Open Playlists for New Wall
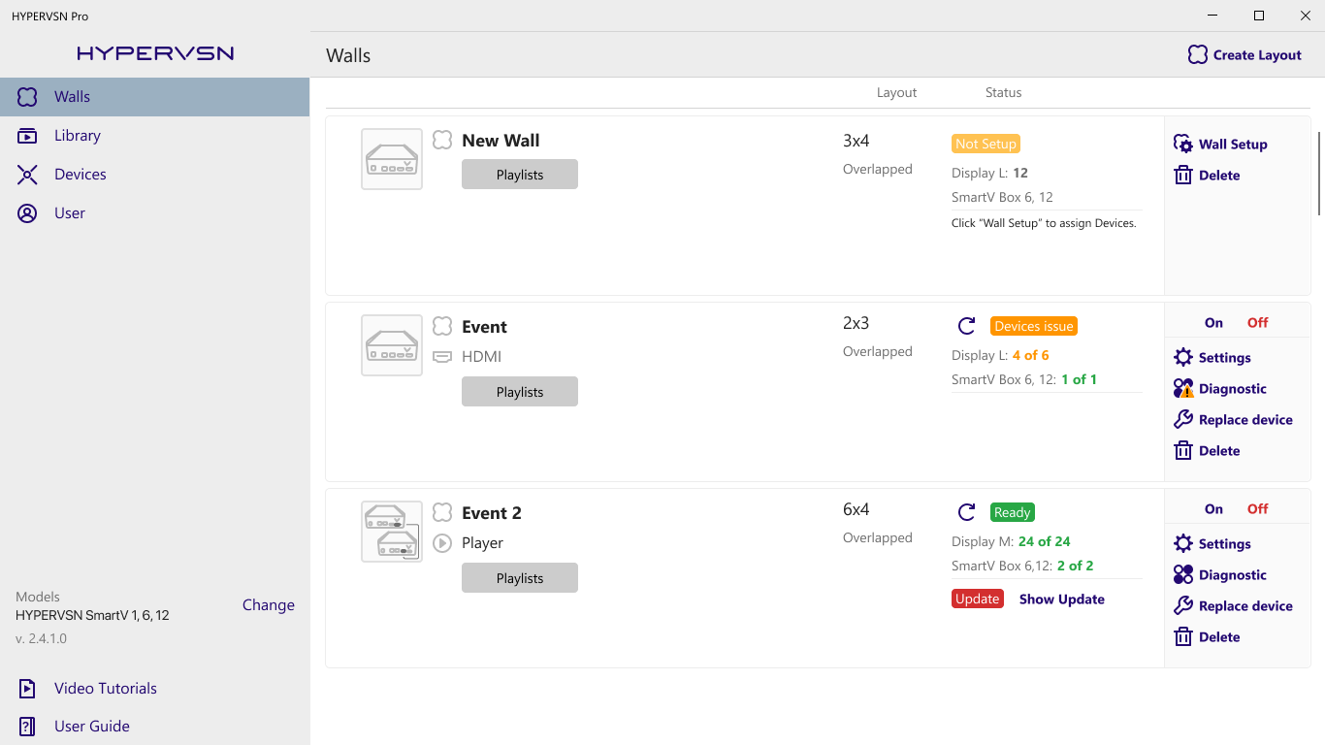The height and width of the screenshot is (745, 1325). [x=520, y=175]
